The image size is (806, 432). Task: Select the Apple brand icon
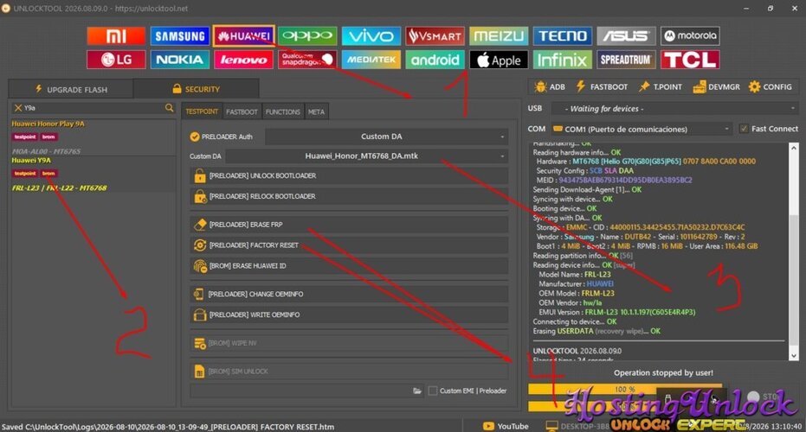499,60
